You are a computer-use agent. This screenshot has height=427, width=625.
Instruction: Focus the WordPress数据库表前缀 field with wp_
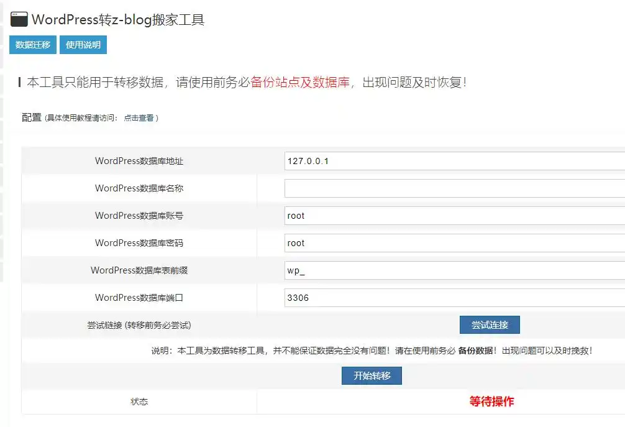click(454, 270)
